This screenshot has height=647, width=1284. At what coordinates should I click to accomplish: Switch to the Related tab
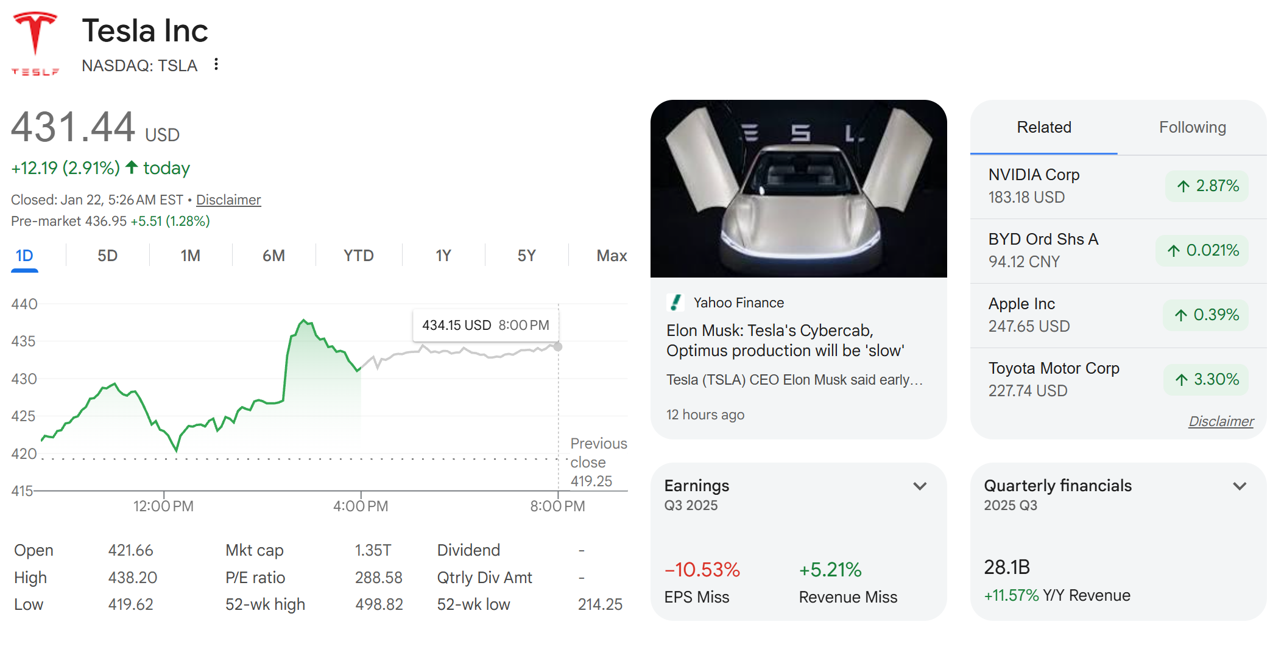1043,127
